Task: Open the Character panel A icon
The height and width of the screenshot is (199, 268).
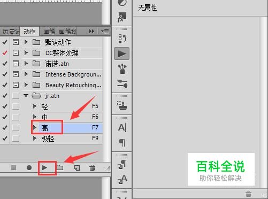Action: [122, 128]
